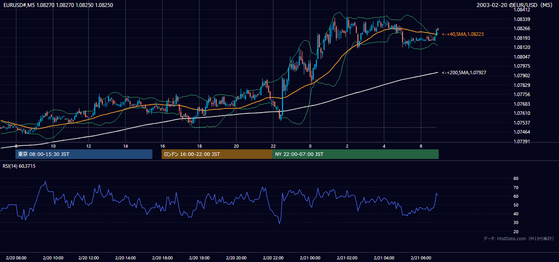This screenshot has height=262, width=559.
Task: Click the 2/21 02:00 time label
Action: [347, 258]
